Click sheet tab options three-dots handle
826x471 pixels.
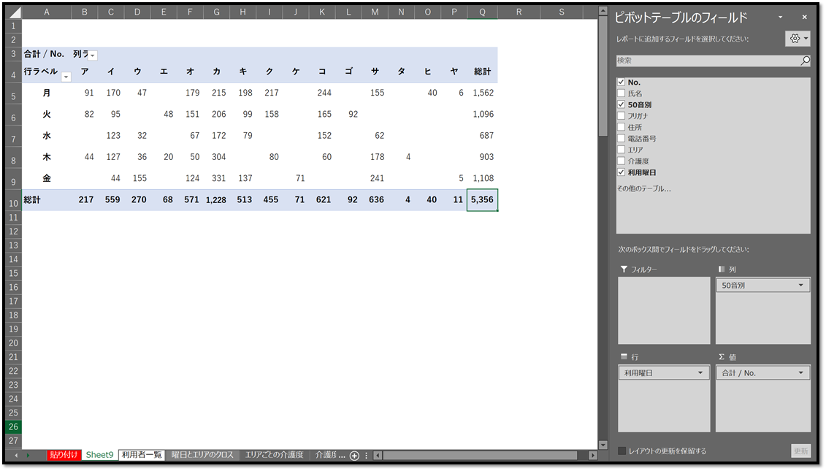(367, 455)
